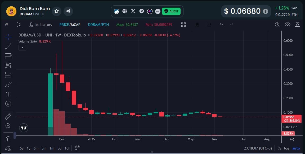Select the Fibonacci retracement tool
Screen dimensions: 305x154
point(8,56)
